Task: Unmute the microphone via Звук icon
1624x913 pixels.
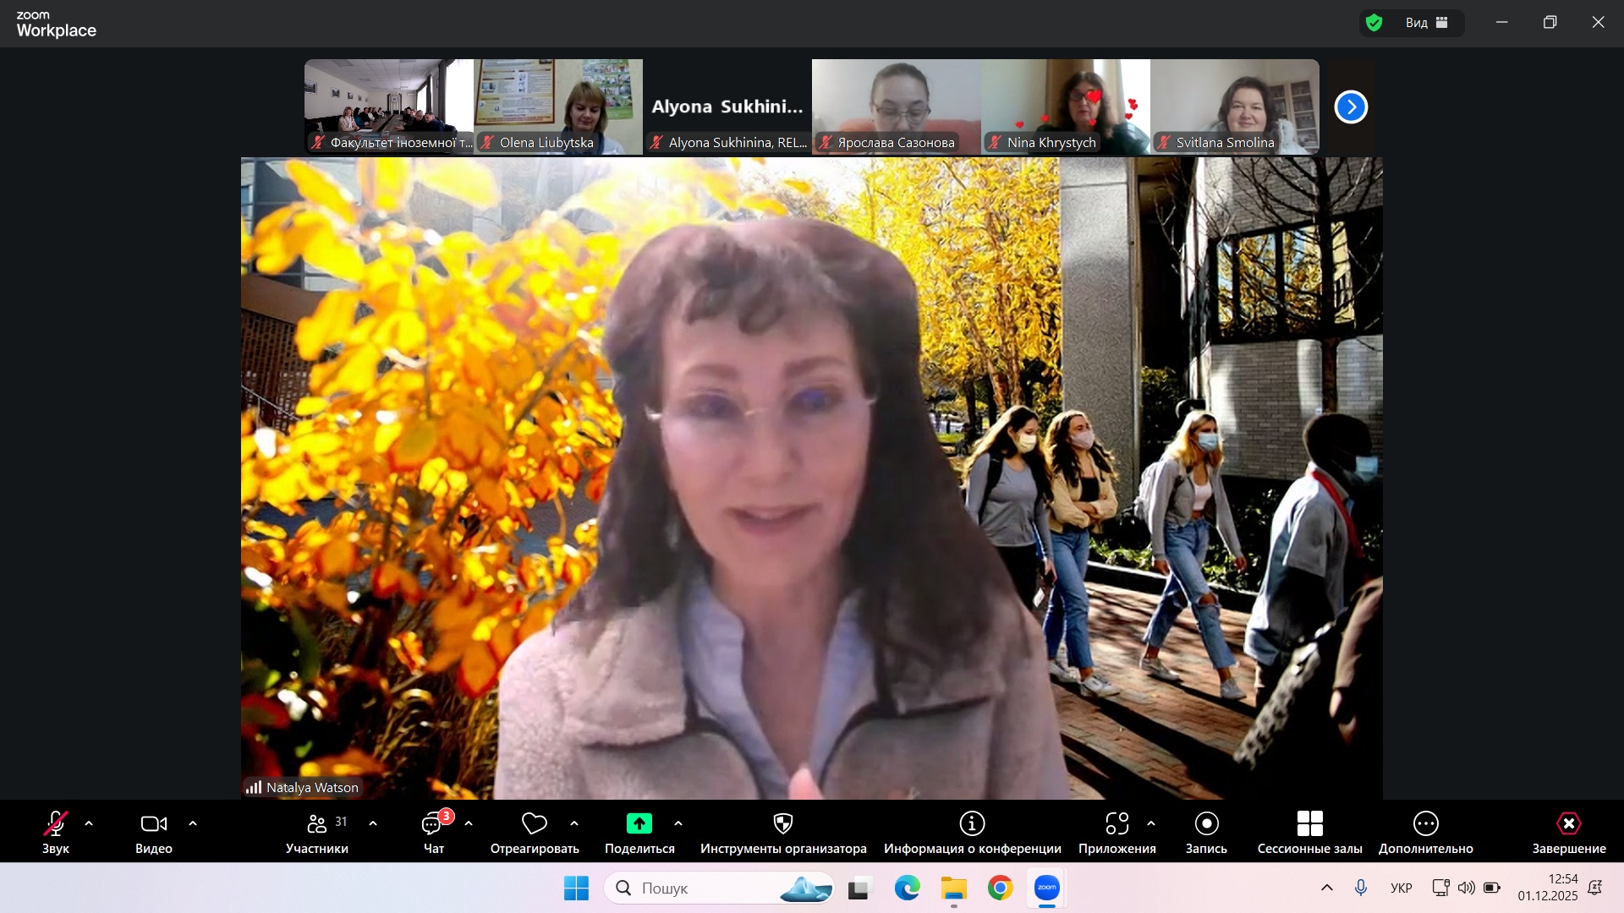Action: click(56, 823)
